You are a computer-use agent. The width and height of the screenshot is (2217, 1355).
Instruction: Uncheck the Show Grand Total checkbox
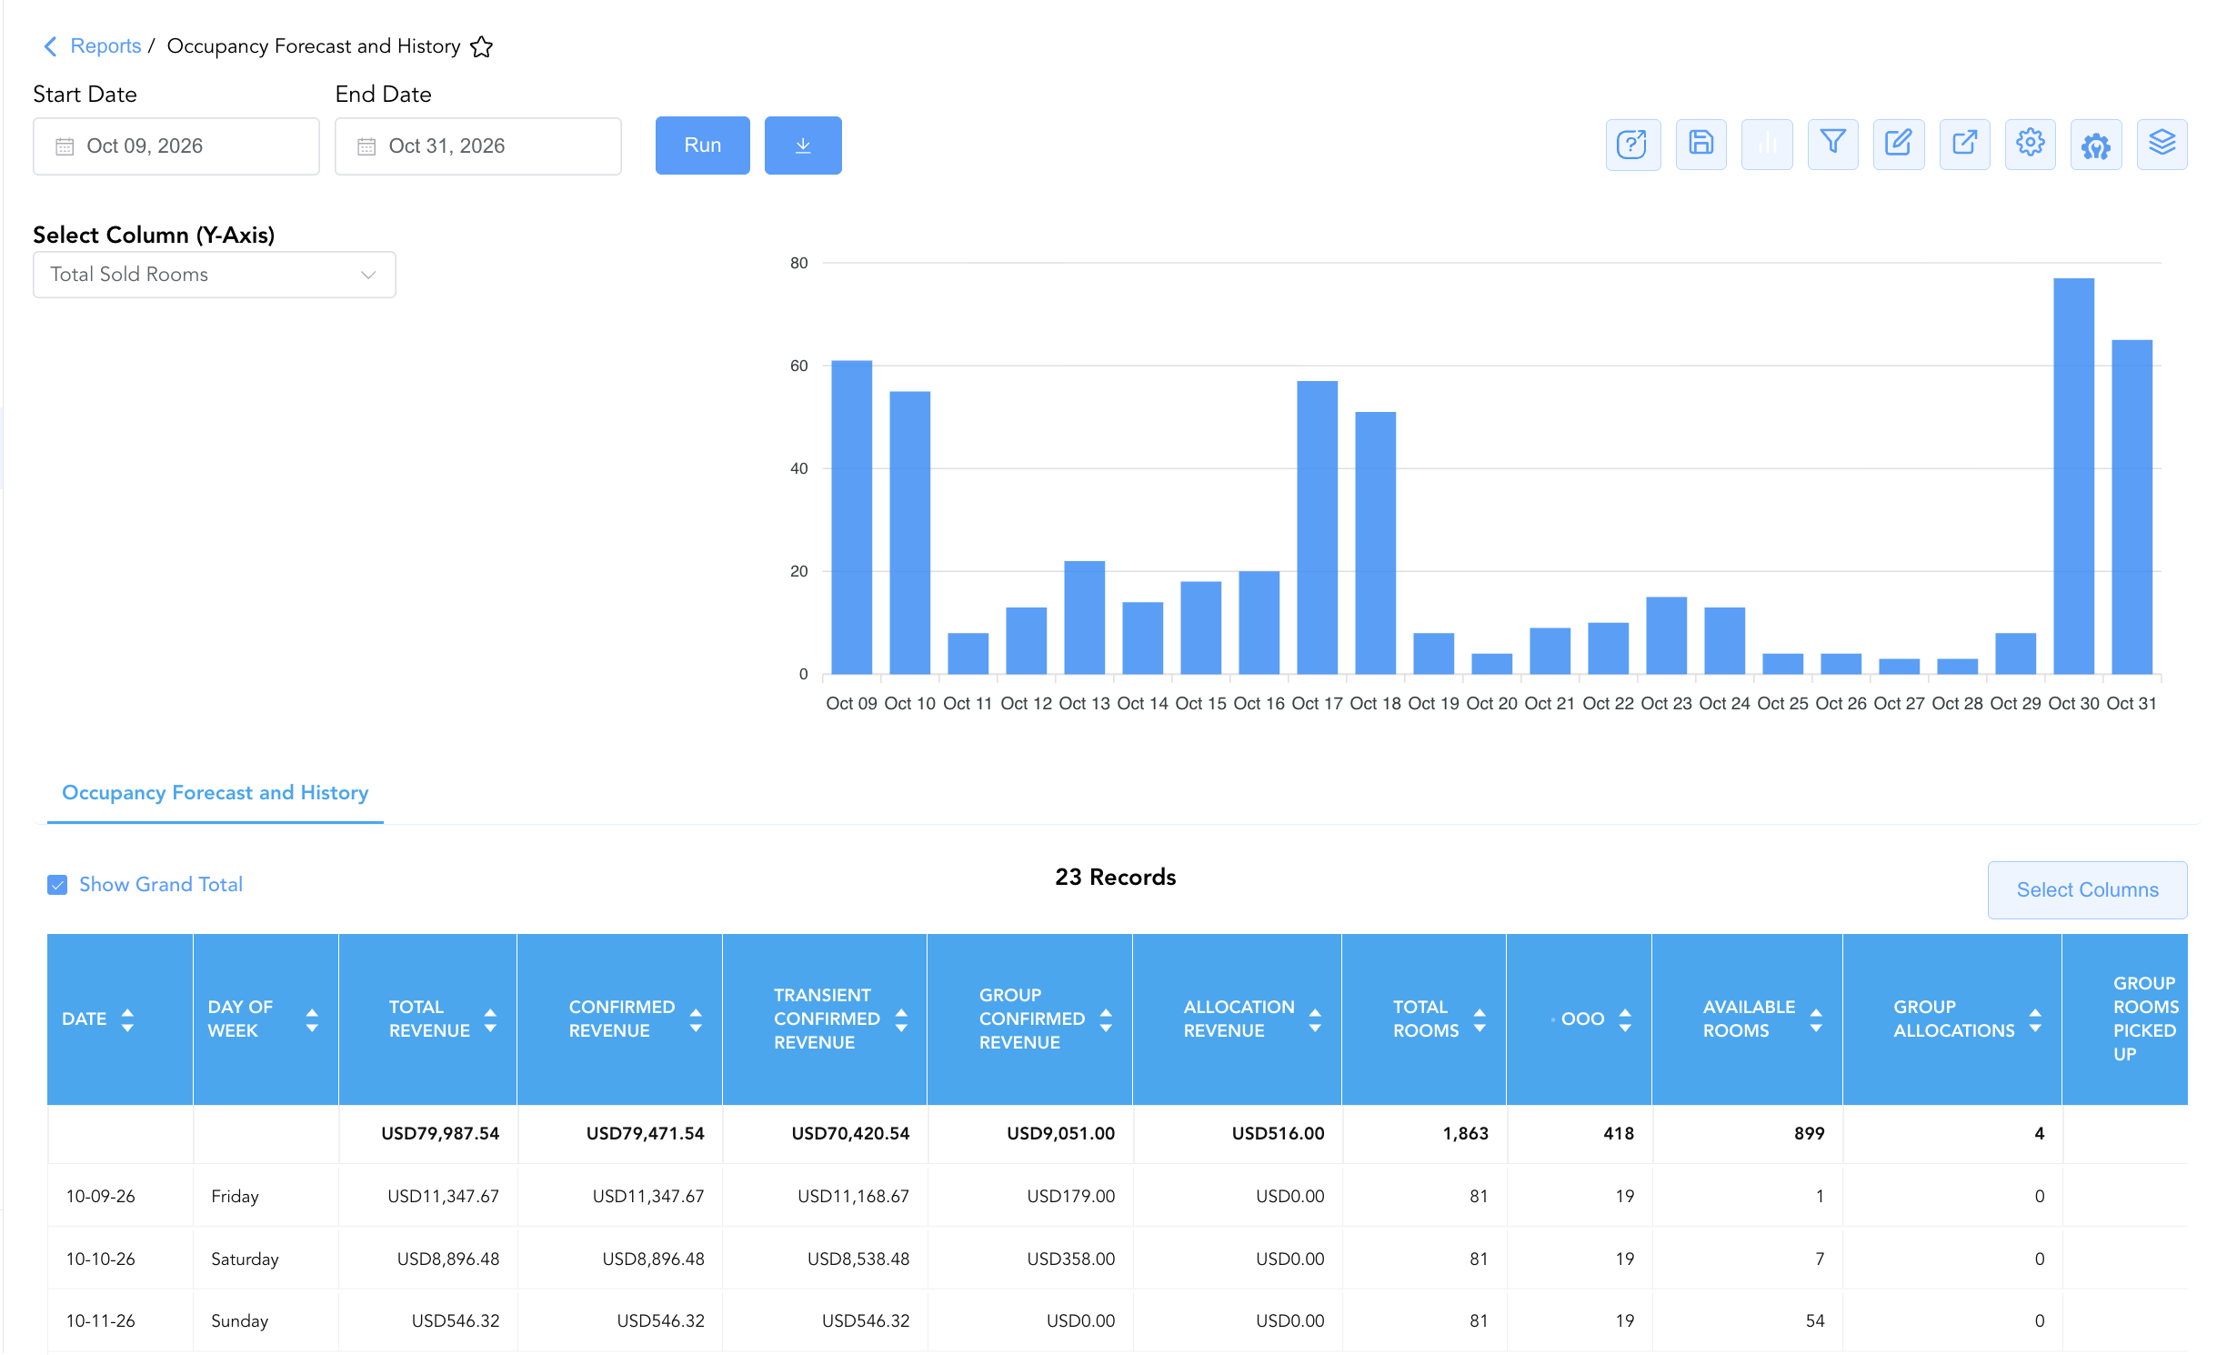coord(57,885)
